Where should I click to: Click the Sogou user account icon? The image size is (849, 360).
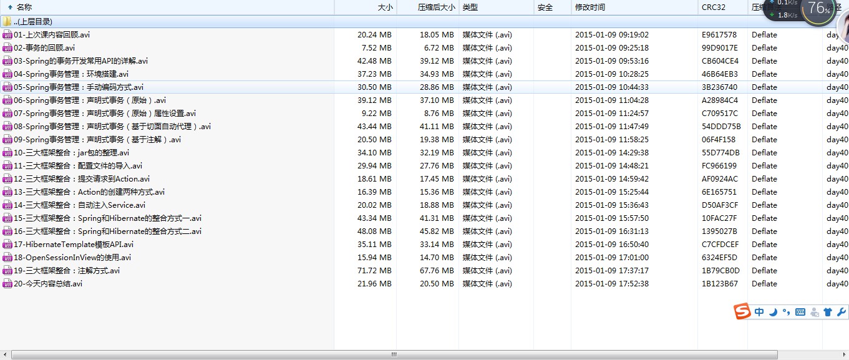814,313
